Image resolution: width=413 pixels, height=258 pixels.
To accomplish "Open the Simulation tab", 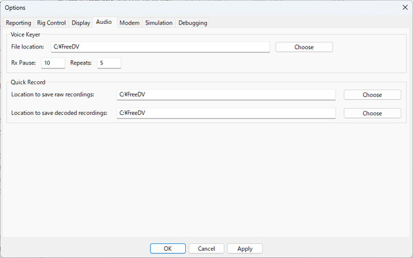I will [159, 23].
